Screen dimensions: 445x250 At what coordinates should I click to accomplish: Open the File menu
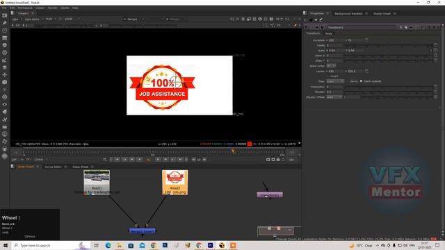point(4,8)
